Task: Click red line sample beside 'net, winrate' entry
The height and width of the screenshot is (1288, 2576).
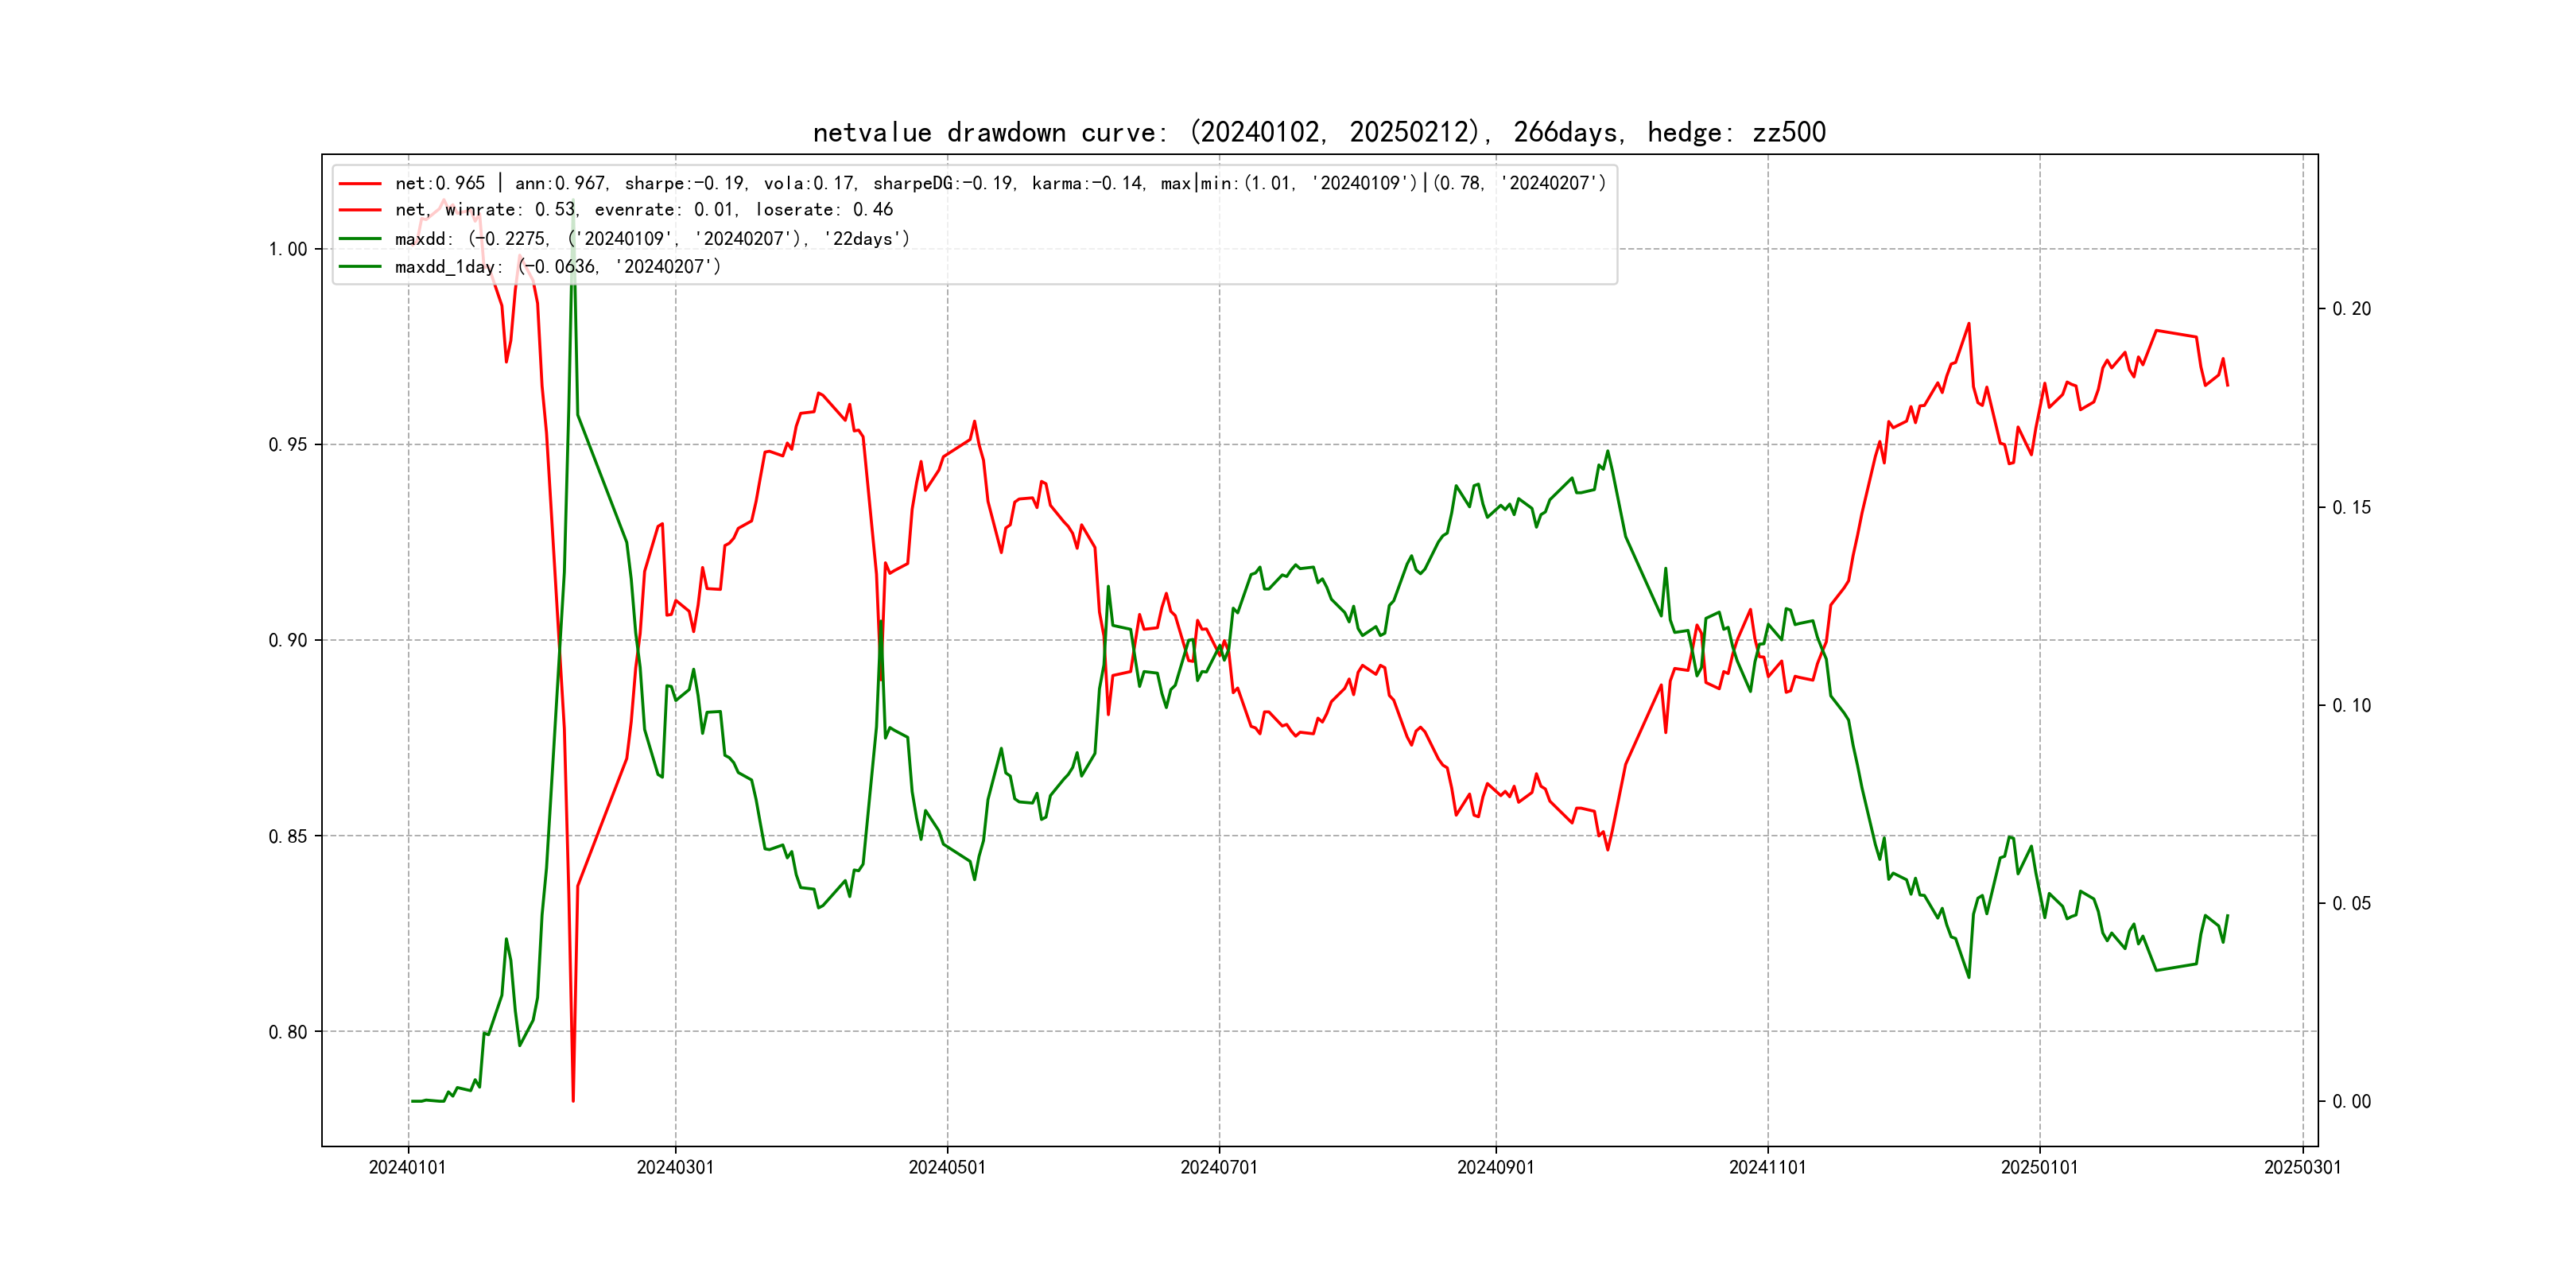Action: click(x=360, y=210)
